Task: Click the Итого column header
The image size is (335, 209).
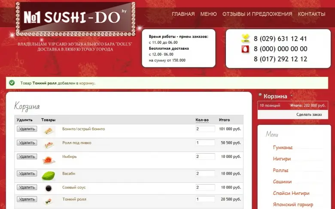Action: tap(224, 120)
